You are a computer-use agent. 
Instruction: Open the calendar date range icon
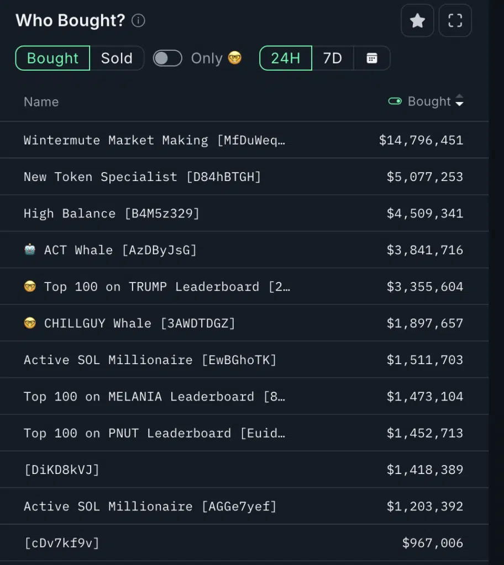(372, 58)
